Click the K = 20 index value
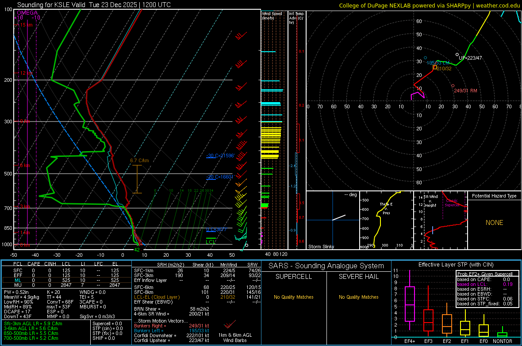Viewport: 522px width, 346px height. point(54,292)
